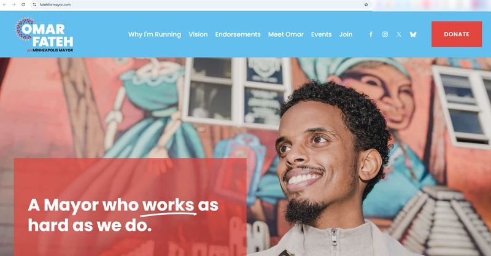
Task: Click the Join navigation link
Action: pyautogui.click(x=346, y=34)
